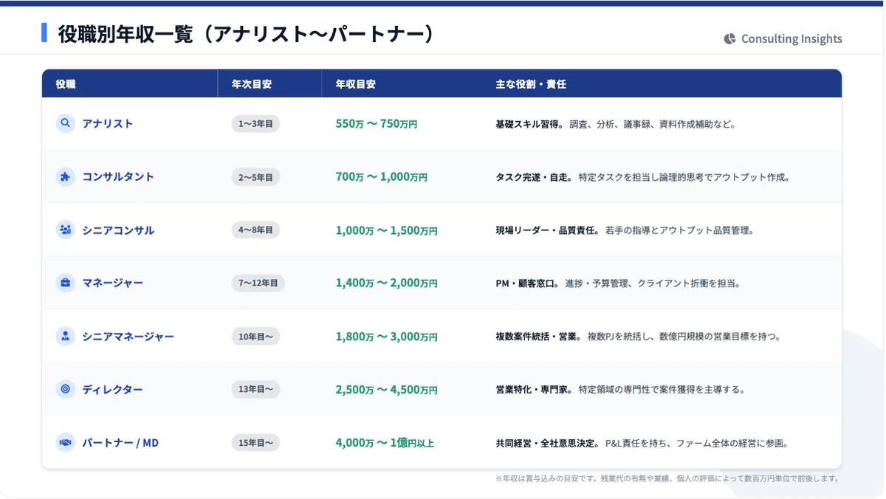Click the salary 700万 〜 1,000万円

pos(382,177)
